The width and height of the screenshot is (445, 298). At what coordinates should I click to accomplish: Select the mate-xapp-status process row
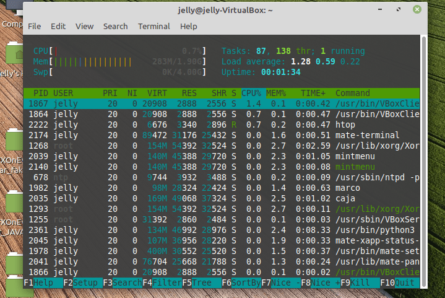point(222,240)
